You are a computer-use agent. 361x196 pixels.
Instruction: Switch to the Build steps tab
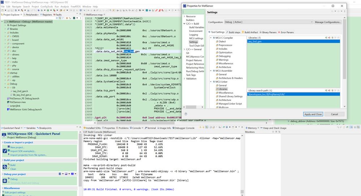(x=234, y=32)
